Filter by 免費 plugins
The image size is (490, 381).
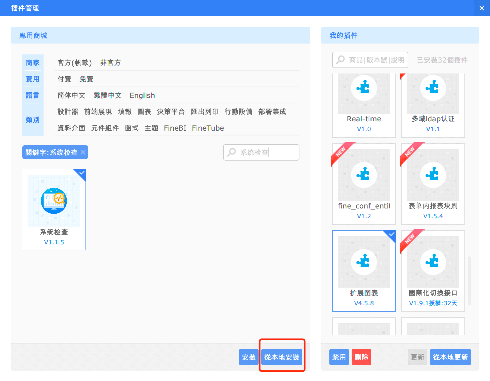pyautogui.click(x=86, y=79)
